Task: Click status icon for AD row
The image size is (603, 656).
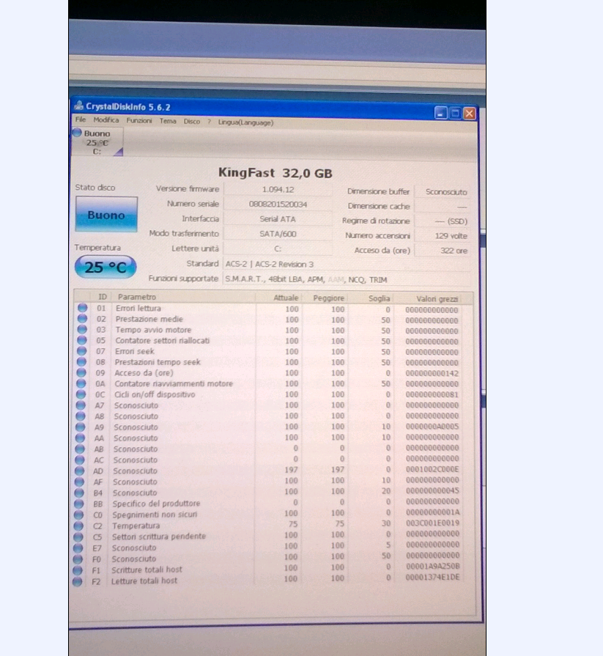Action: click(79, 471)
